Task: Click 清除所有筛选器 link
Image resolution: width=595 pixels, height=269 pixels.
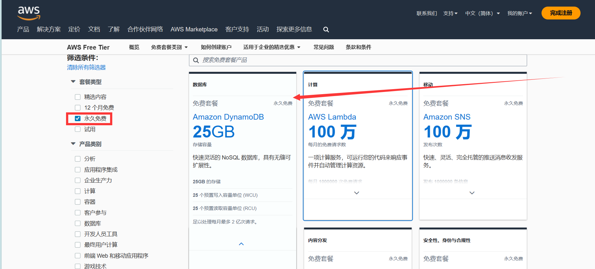Action: (x=86, y=67)
